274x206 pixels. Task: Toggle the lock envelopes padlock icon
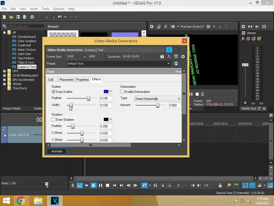click(x=220, y=185)
